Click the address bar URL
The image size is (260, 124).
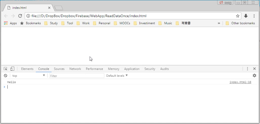pos(89,16)
